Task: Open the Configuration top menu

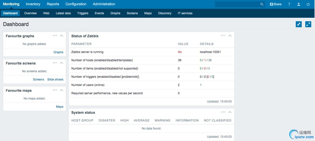Action: (x=76, y=4)
